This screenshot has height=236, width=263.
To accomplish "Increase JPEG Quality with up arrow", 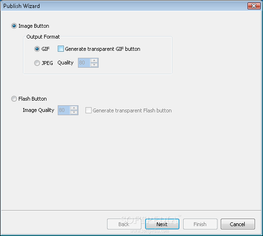I will pyautogui.click(x=94, y=61).
